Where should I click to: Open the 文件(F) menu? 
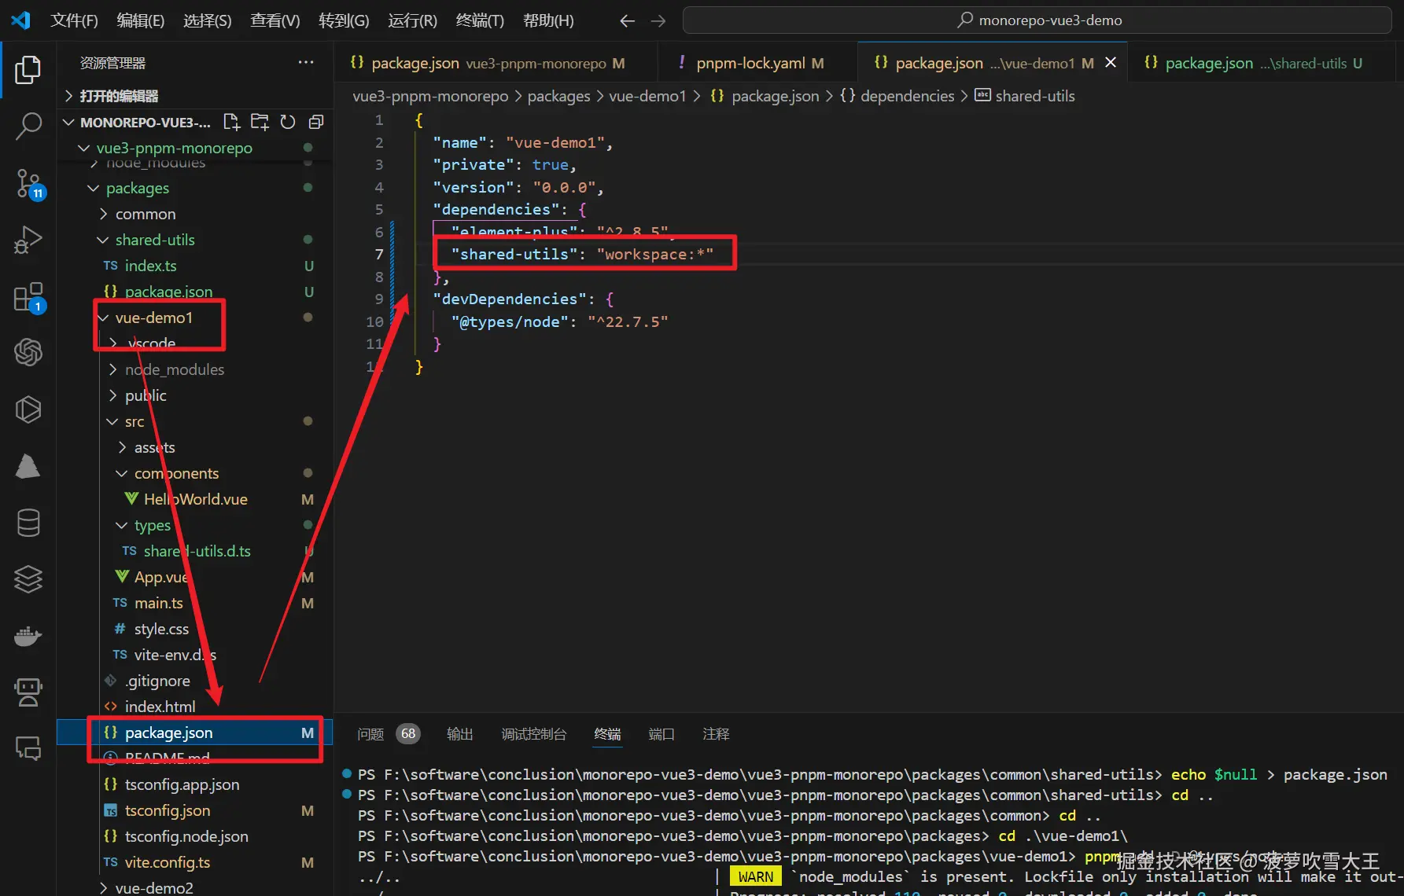coord(74,20)
